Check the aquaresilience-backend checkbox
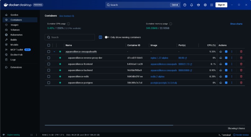 [x=49, y=70]
